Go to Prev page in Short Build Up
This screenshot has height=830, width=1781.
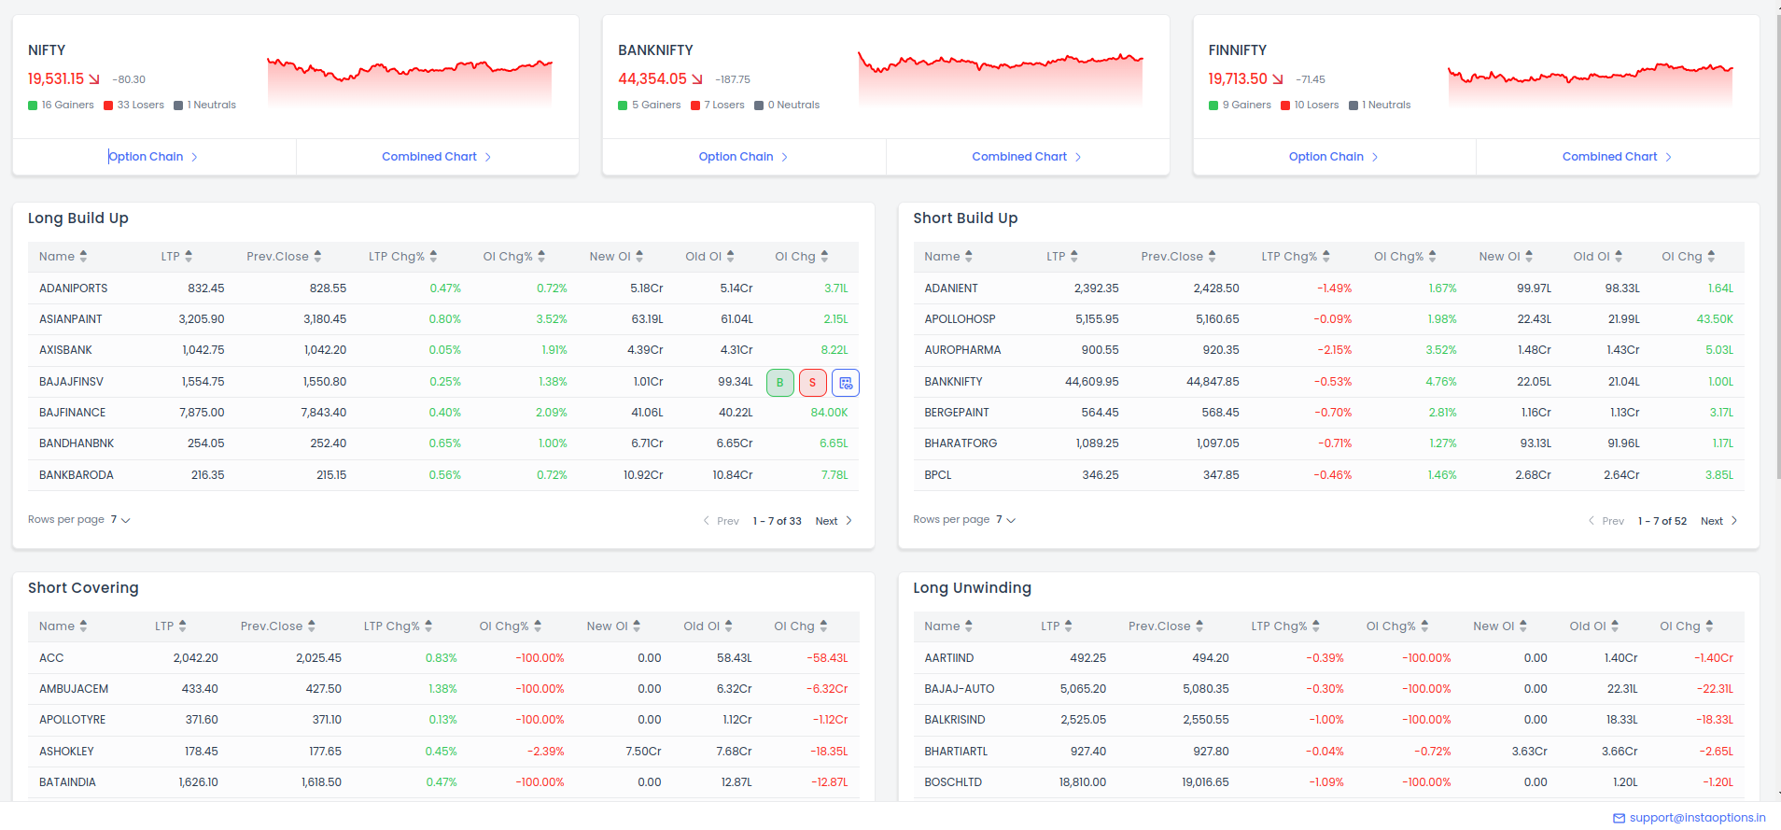pos(1606,521)
